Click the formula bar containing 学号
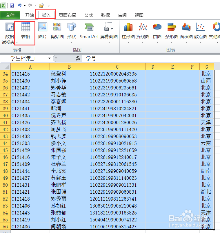This screenshot has width=220, height=233. pyautogui.click(x=151, y=58)
